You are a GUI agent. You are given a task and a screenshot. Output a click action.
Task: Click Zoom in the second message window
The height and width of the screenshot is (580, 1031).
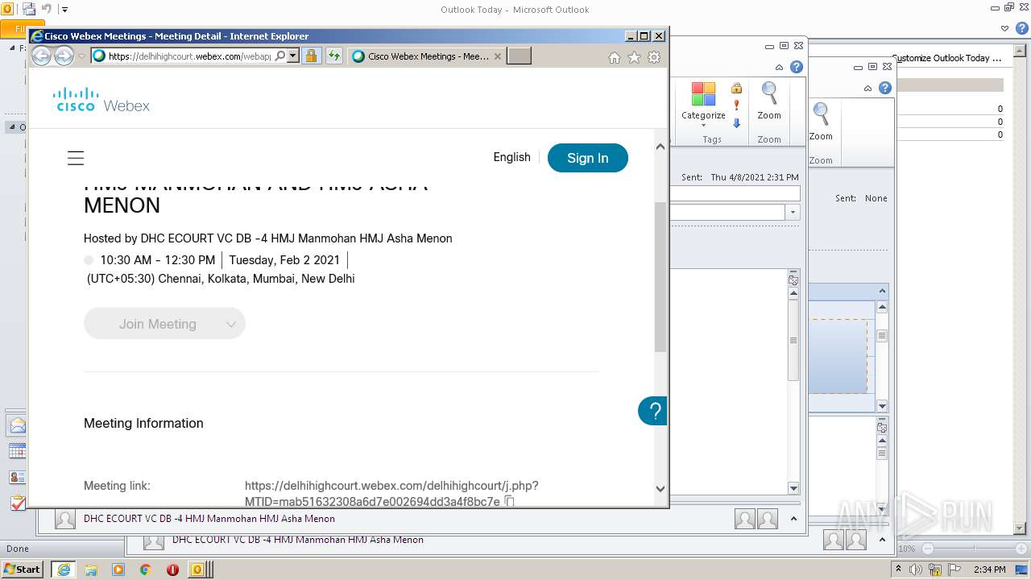click(821, 122)
